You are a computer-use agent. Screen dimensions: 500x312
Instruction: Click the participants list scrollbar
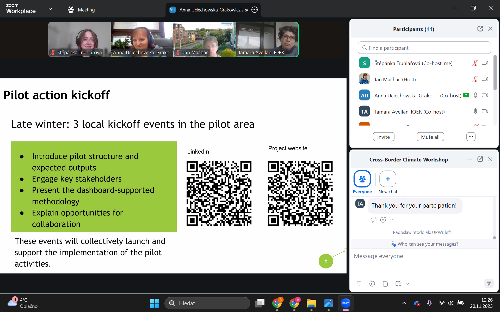pyautogui.click(x=495, y=73)
